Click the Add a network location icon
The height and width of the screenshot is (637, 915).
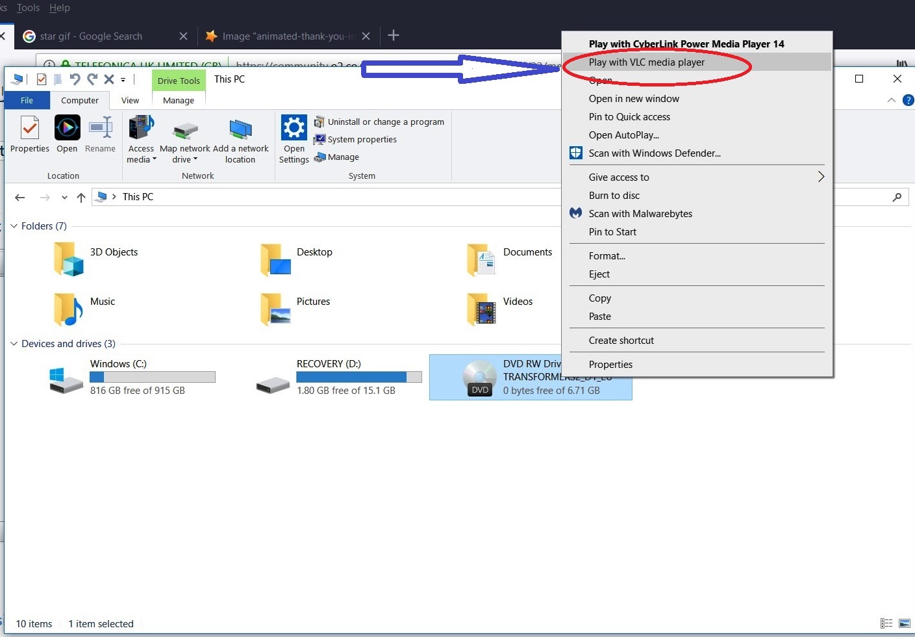coord(240,129)
